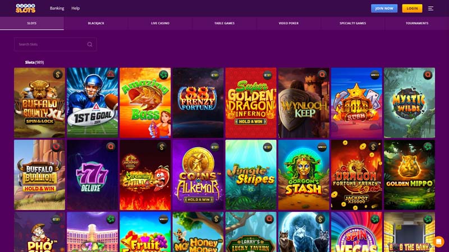449x252 pixels.
Task: Open Rob the Bank game thumbnail
Action: (409, 232)
